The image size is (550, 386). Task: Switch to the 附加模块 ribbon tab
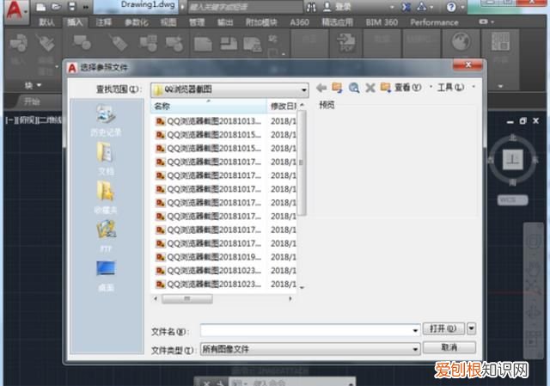[261, 22]
